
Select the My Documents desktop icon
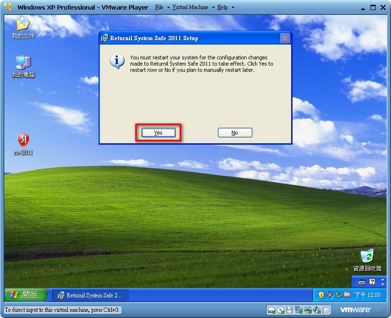(23, 27)
